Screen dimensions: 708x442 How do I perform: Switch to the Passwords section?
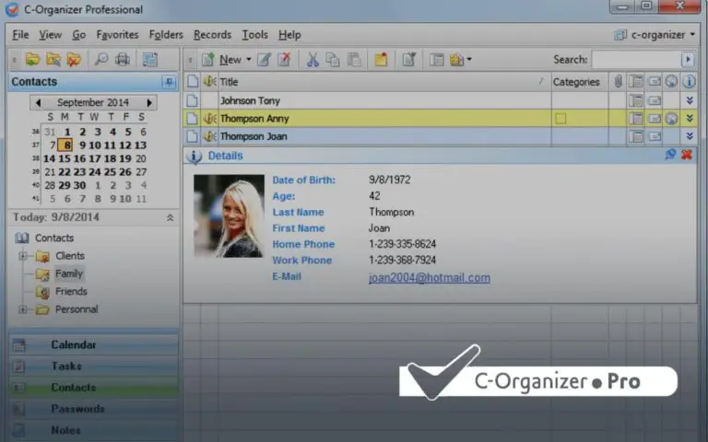point(93,409)
